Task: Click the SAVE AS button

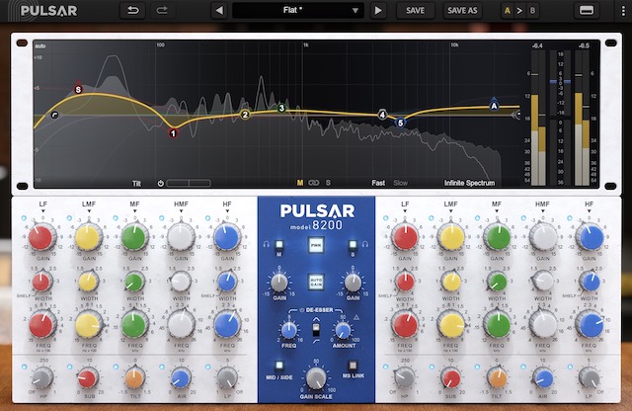Action: [x=461, y=10]
